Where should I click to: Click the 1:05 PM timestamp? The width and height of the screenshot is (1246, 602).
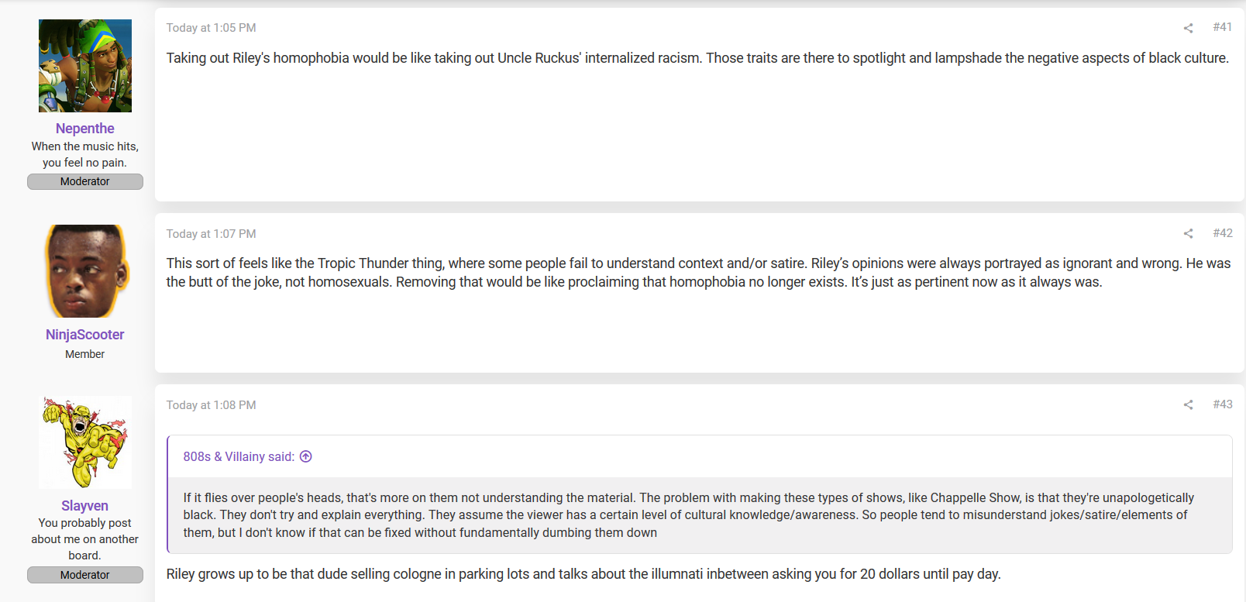coord(211,28)
